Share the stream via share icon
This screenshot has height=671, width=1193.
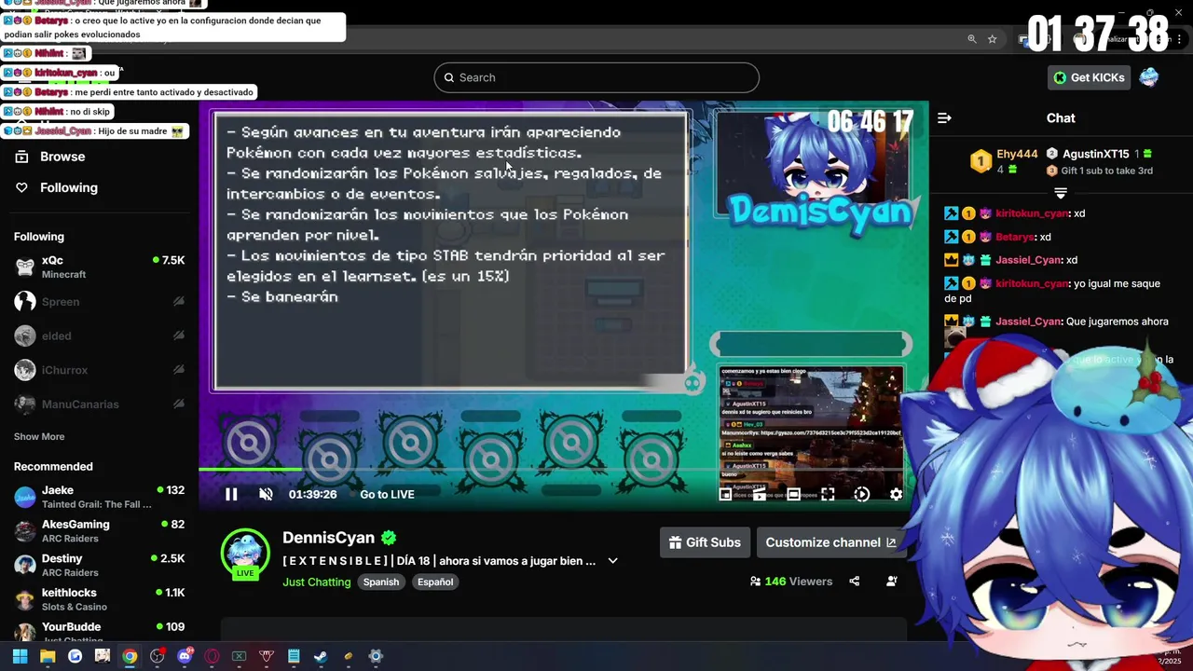[855, 582]
